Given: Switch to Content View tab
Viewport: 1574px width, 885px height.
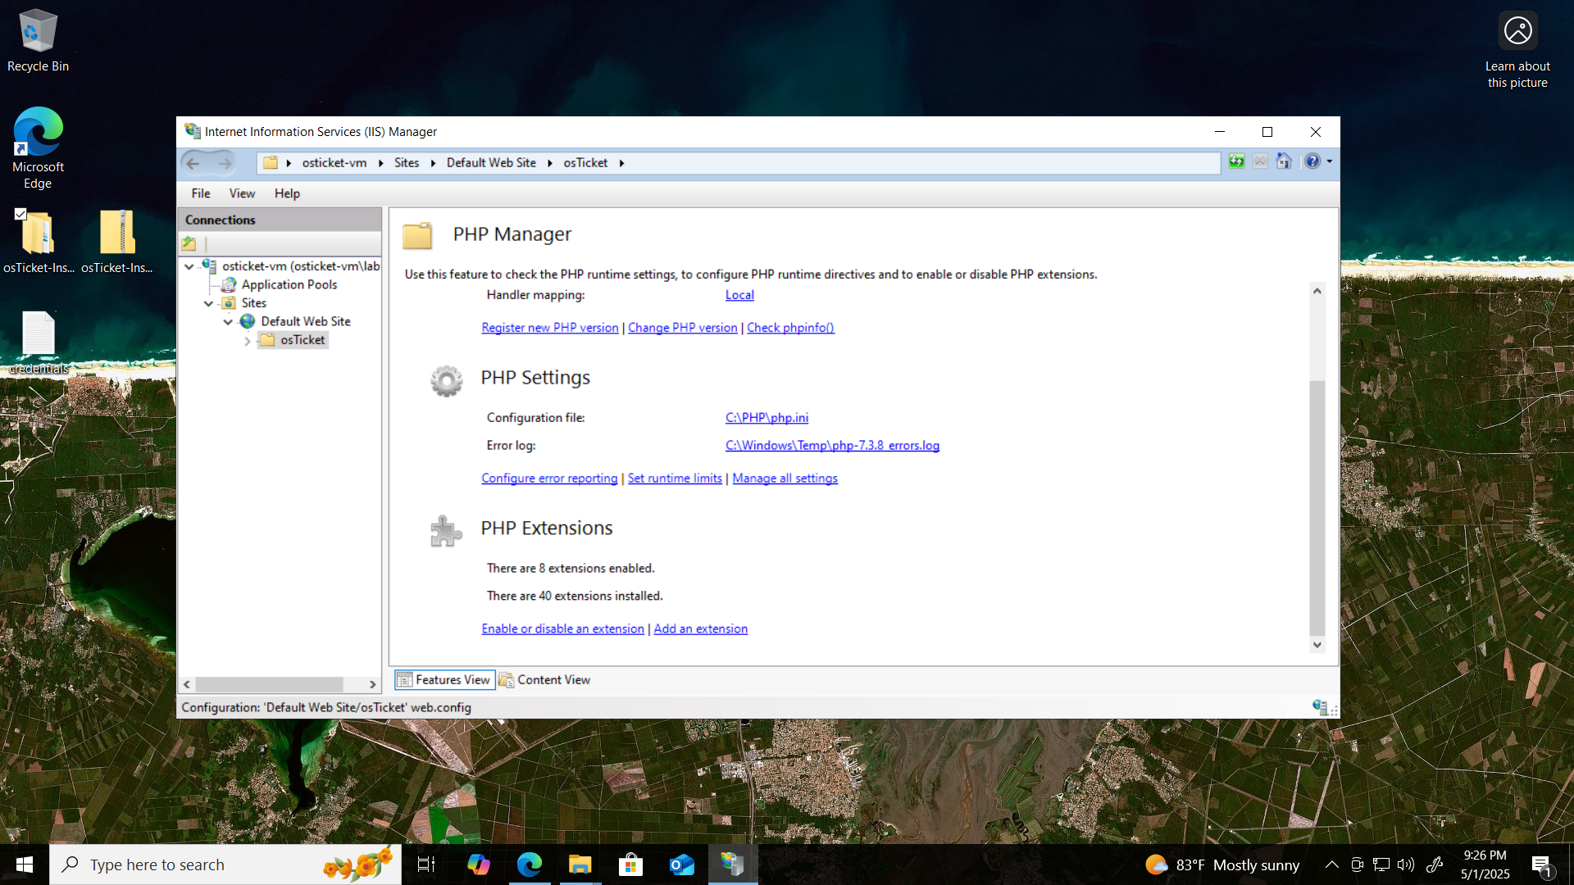Looking at the screenshot, I should coord(545,680).
